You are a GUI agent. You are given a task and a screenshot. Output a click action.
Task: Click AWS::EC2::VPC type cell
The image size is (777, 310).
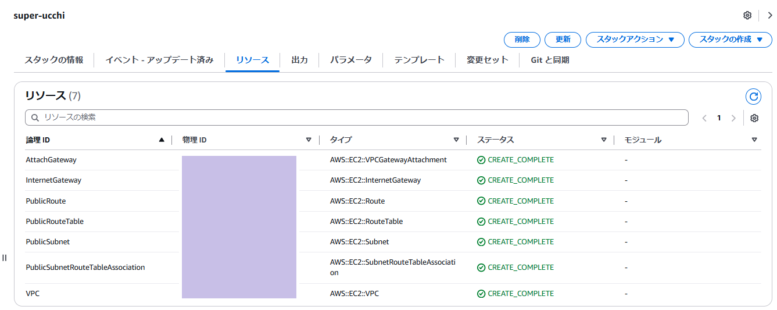point(354,294)
